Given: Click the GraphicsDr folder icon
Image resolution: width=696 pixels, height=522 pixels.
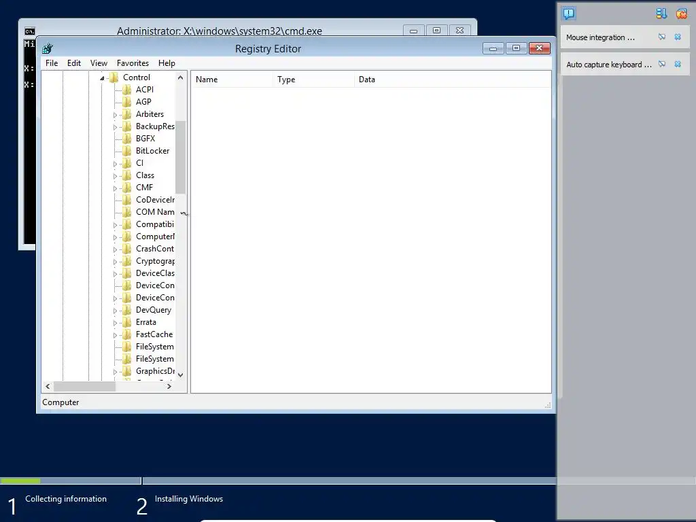Looking at the screenshot, I should click(x=127, y=372).
